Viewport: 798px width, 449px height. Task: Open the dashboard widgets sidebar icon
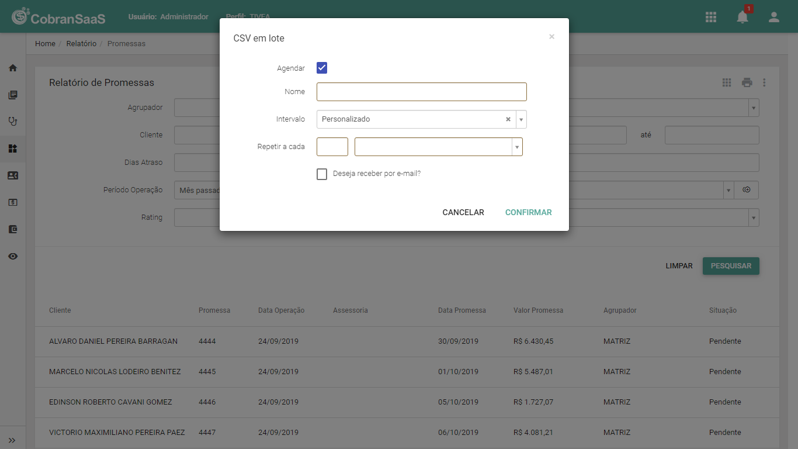13,148
